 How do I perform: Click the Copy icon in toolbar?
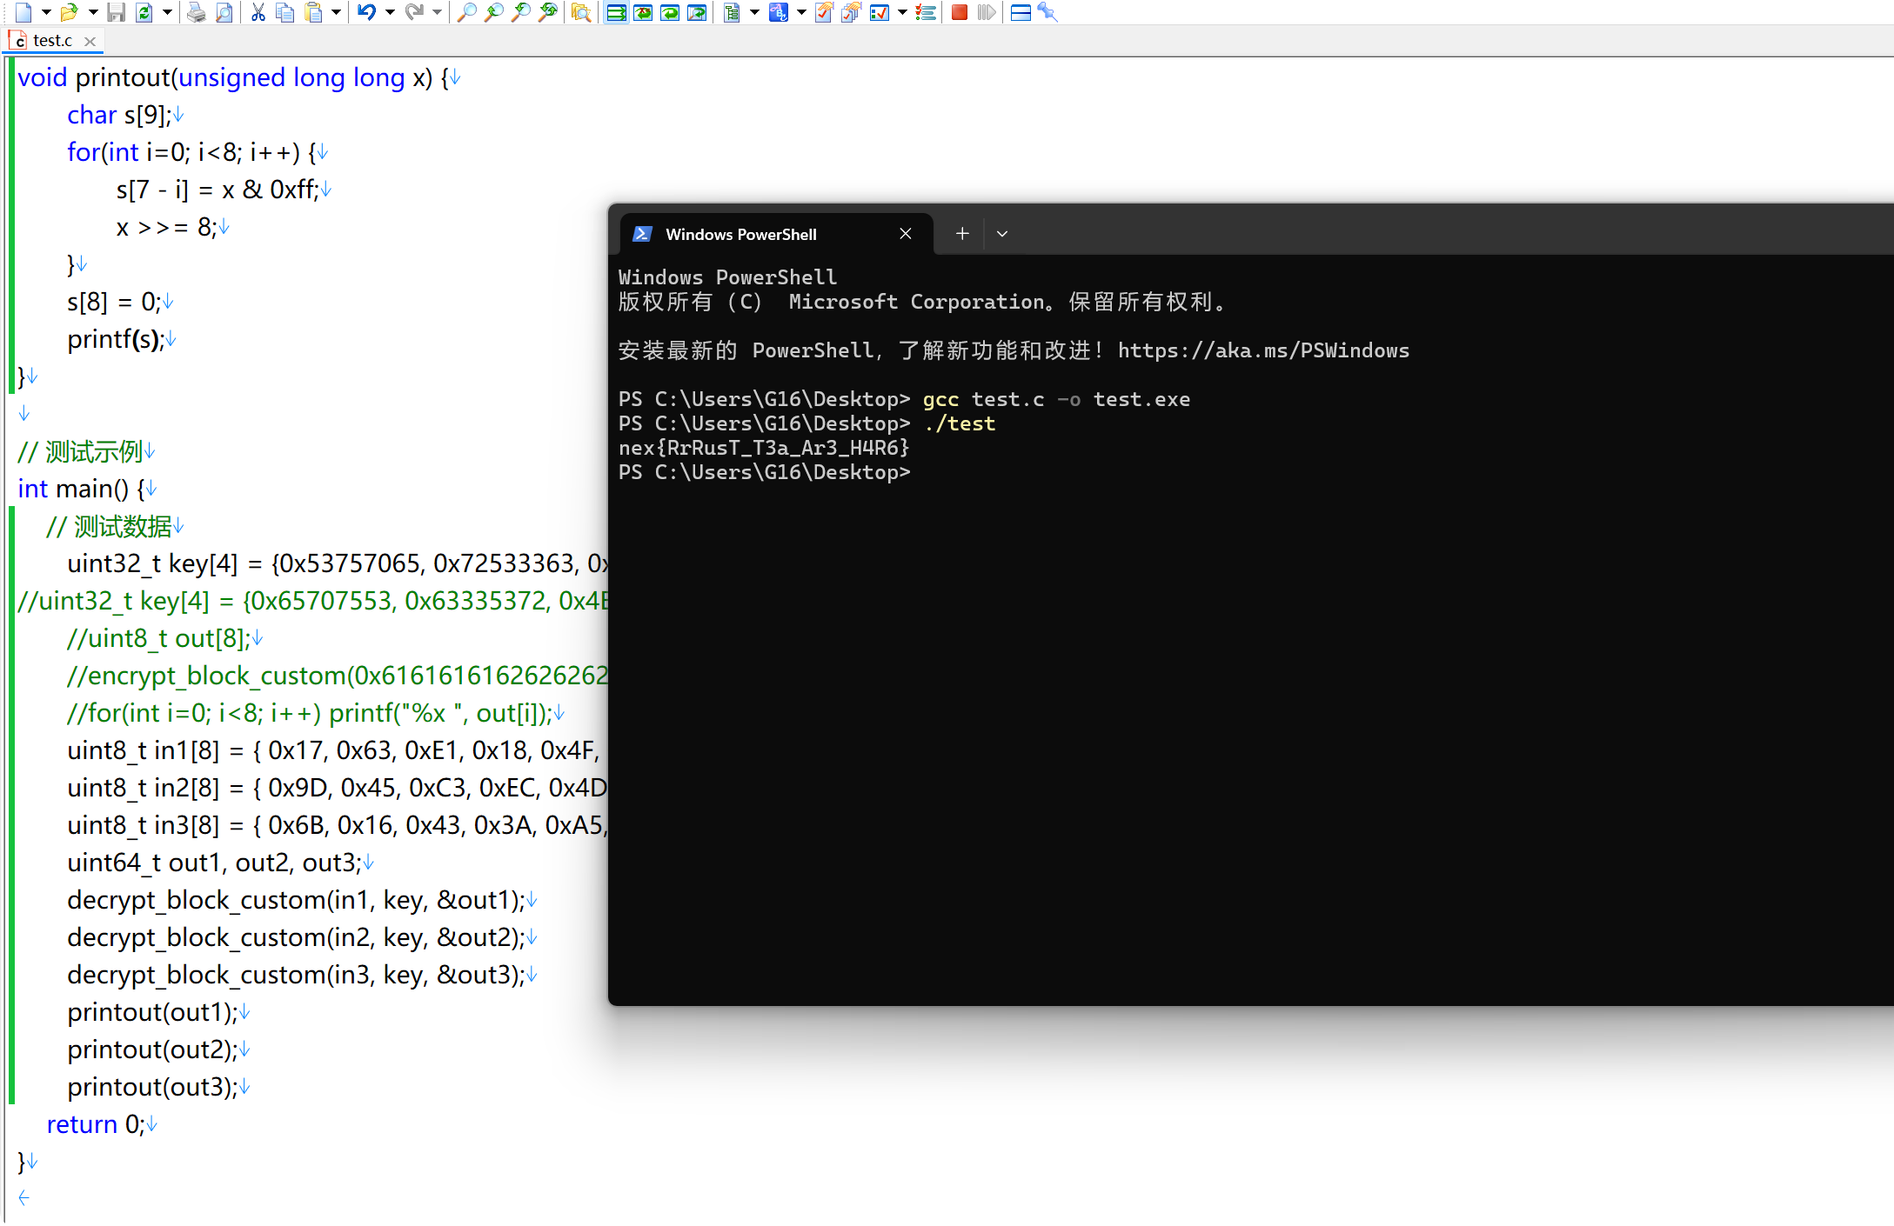pyautogui.click(x=284, y=12)
